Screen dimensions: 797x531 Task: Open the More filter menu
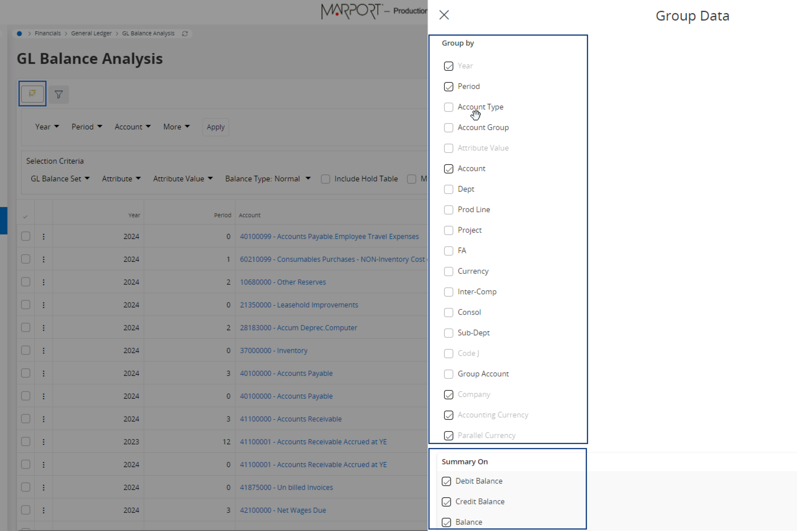click(176, 127)
